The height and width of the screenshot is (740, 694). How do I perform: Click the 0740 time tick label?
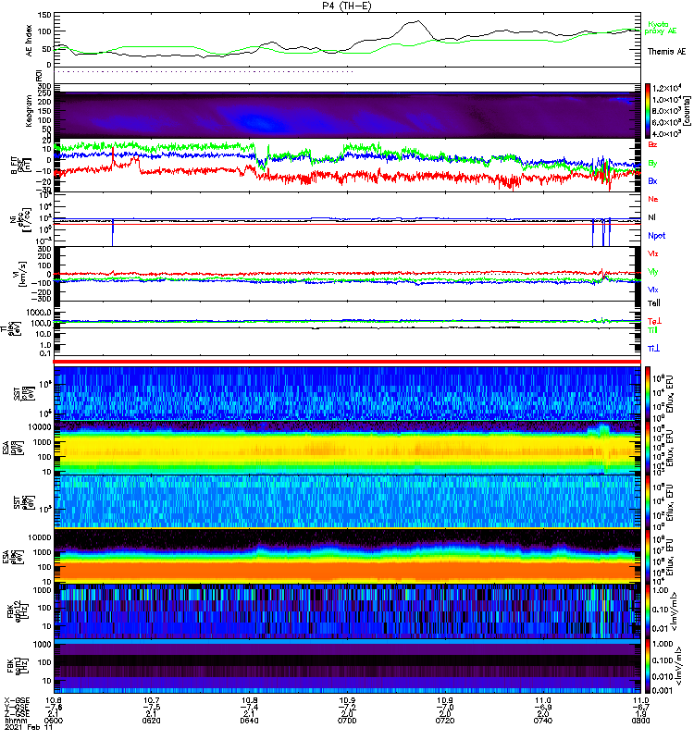click(x=543, y=721)
